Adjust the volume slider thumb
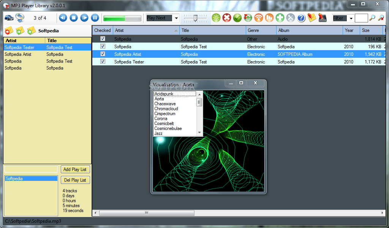 coord(196,18)
